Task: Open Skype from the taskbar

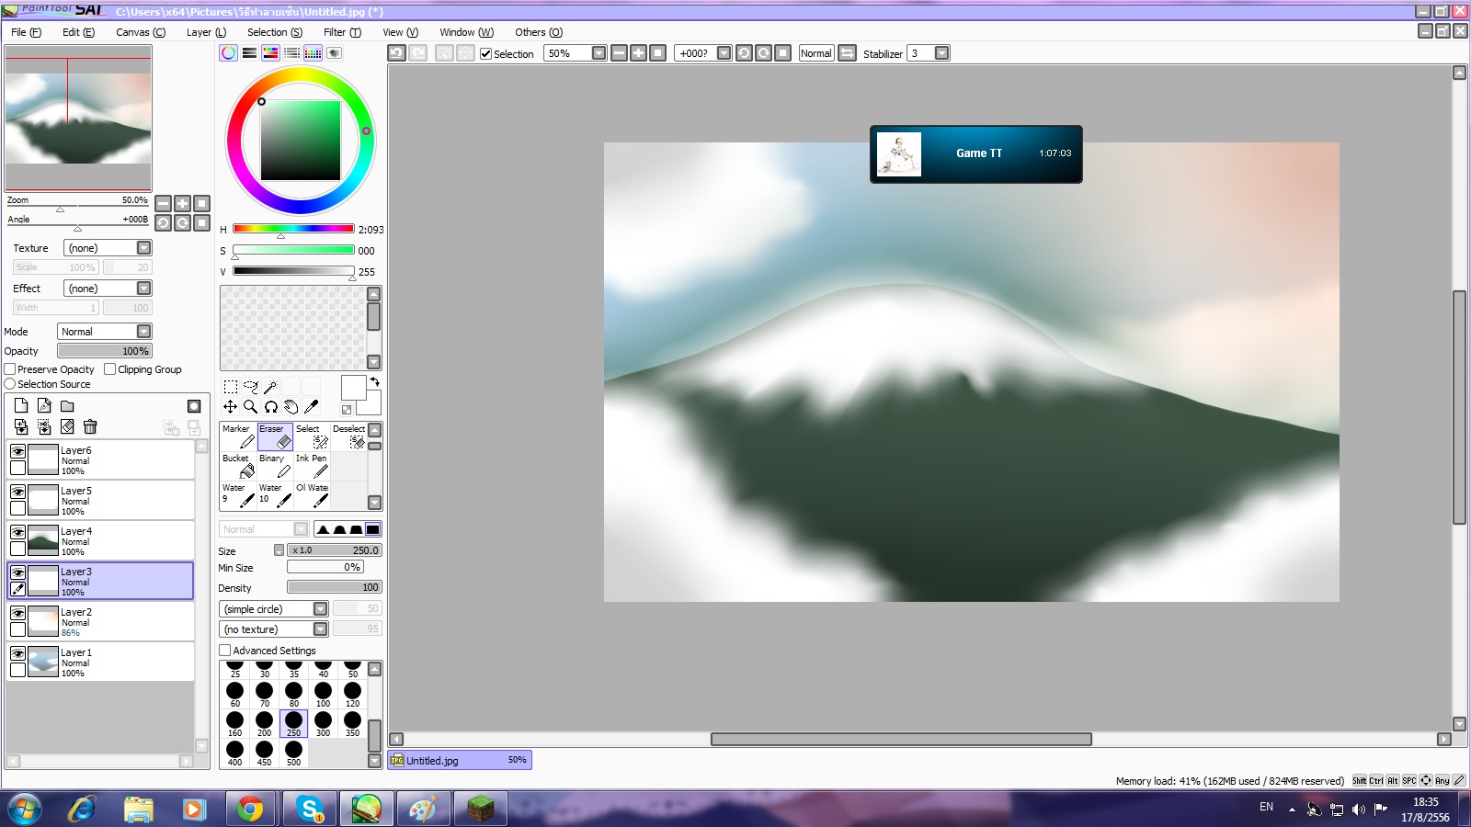Action: point(308,809)
